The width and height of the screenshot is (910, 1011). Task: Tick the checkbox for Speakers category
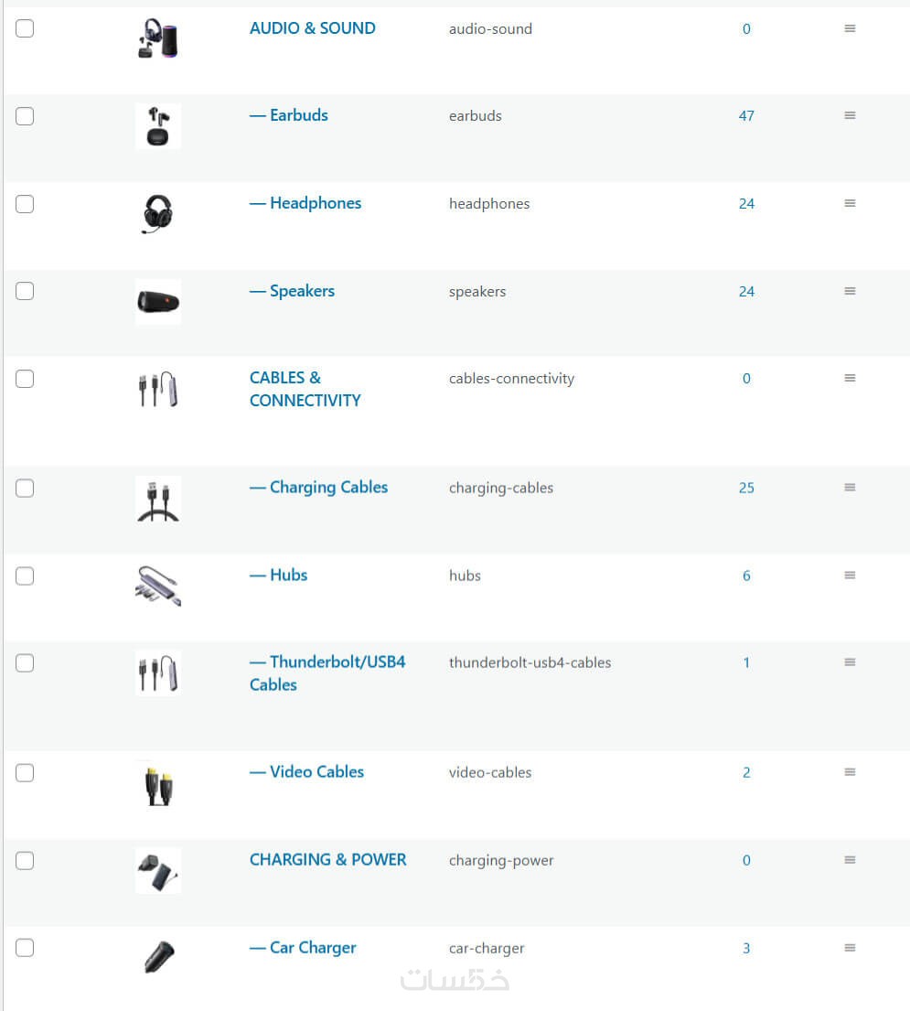(25, 291)
